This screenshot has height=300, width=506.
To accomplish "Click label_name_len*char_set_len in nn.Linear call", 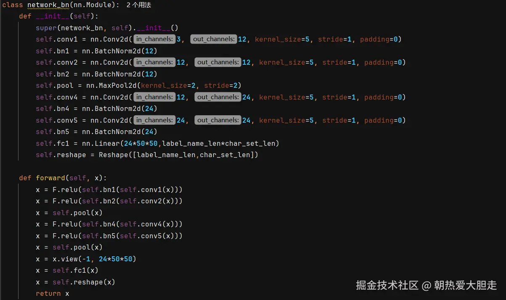I will coord(219,144).
